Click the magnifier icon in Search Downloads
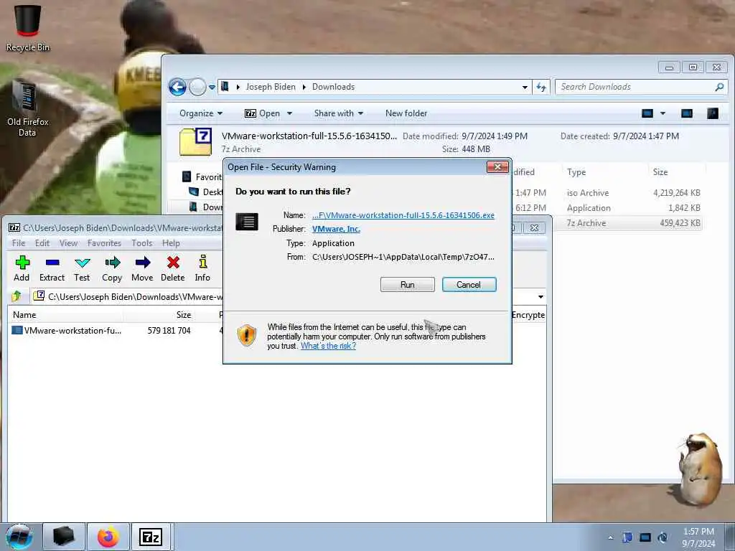 point(719,87)
